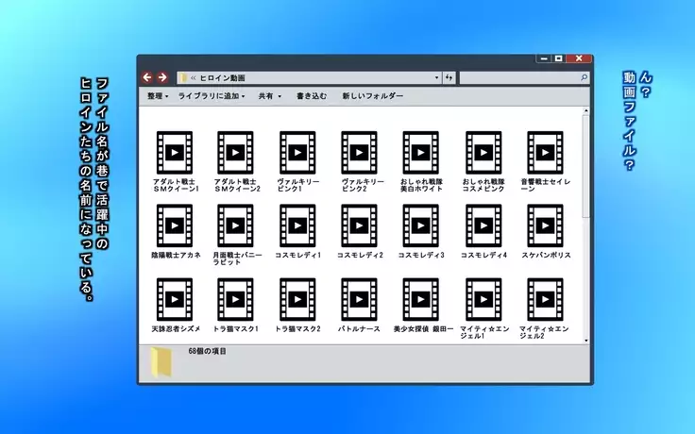
Task: Open the ヴァルキリーピンク1 video file
Action: coord(297,151)
